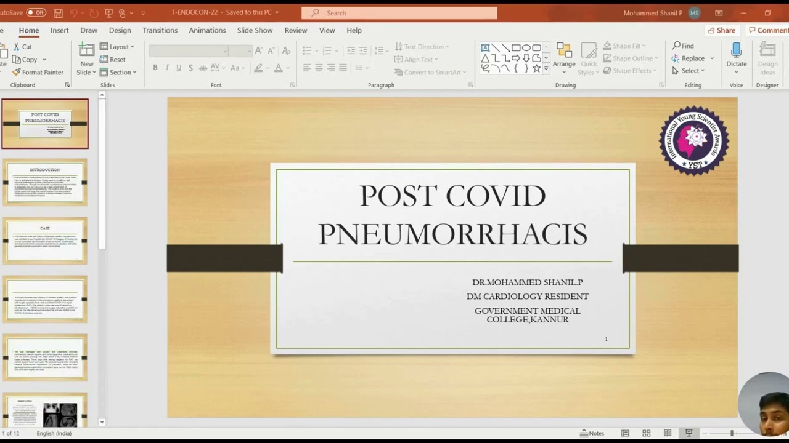This screenshot has width=789, height=443.
Task: Click the Comments button
Action: [768, 30]
